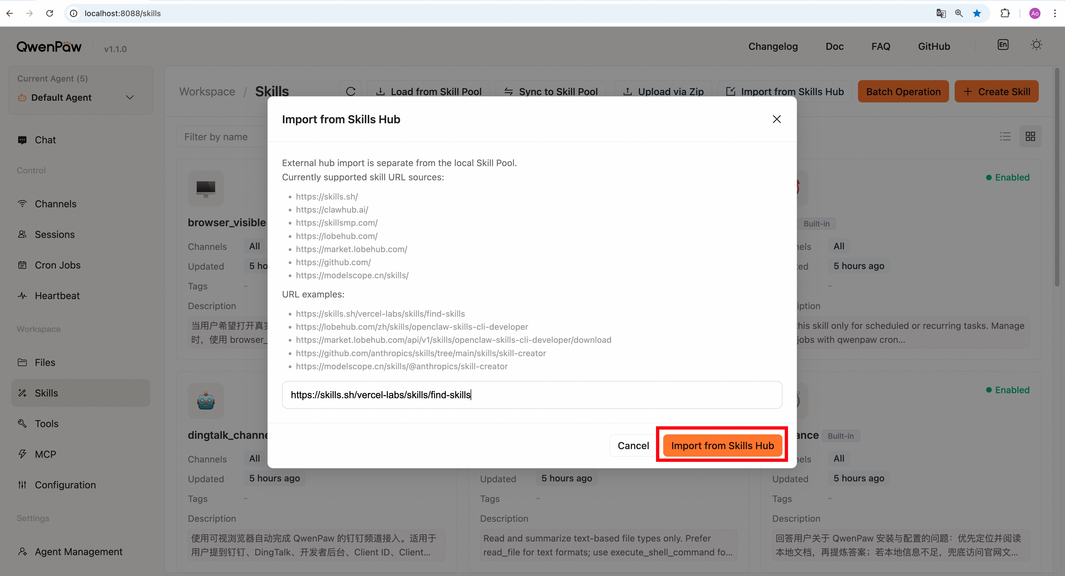The width and height of the screenshot is (1065, 576).
Task: Click the QwenPaw logo
Action: 49,47
